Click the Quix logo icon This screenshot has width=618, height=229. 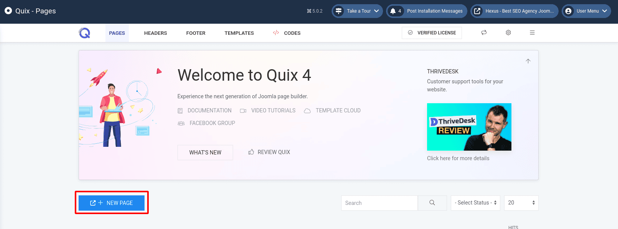point(84,33)
